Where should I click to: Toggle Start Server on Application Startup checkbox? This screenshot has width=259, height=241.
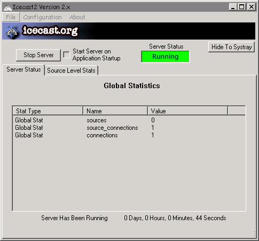(66, 55)
